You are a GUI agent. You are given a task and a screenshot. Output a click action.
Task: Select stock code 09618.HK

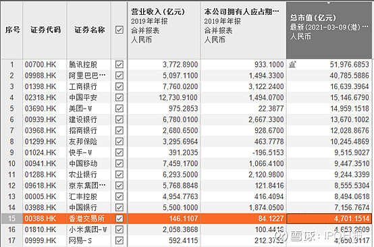(x=41, y=186)
